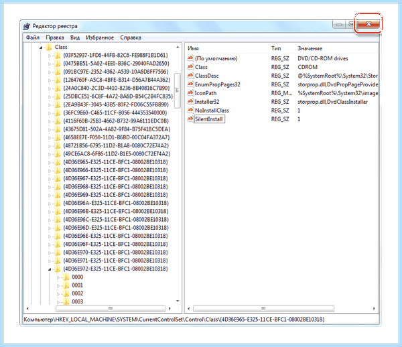Click string value icon of IconPath

pos(190,92)
